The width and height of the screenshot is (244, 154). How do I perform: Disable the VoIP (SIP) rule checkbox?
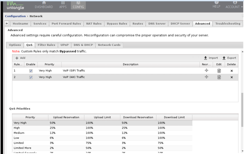31,71
